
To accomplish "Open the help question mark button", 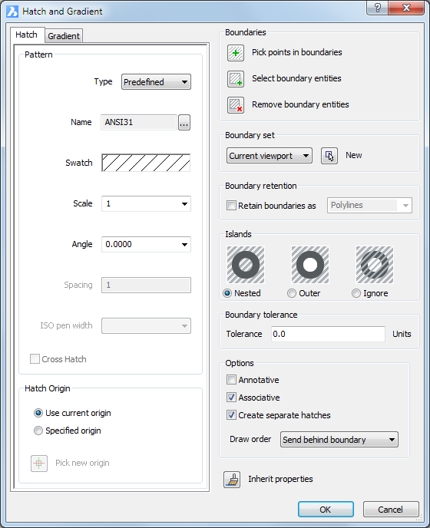I will (378, 8).
